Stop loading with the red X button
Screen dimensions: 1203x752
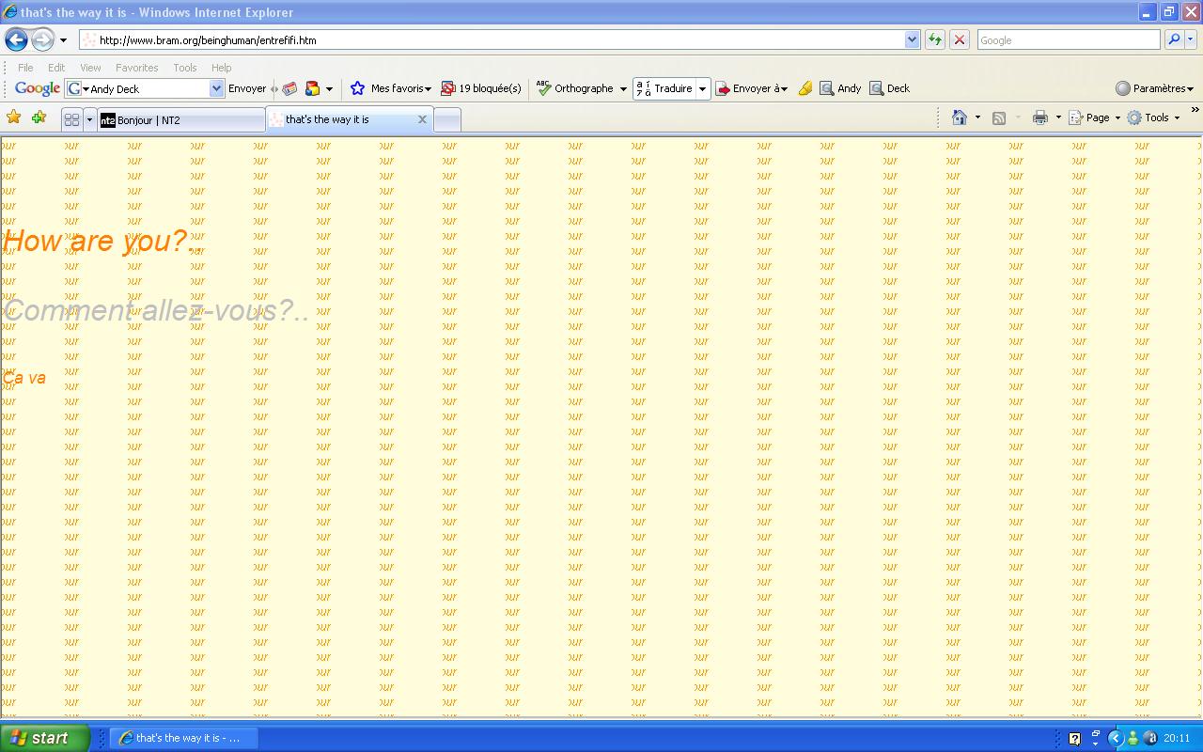click(x=959, y=39)
